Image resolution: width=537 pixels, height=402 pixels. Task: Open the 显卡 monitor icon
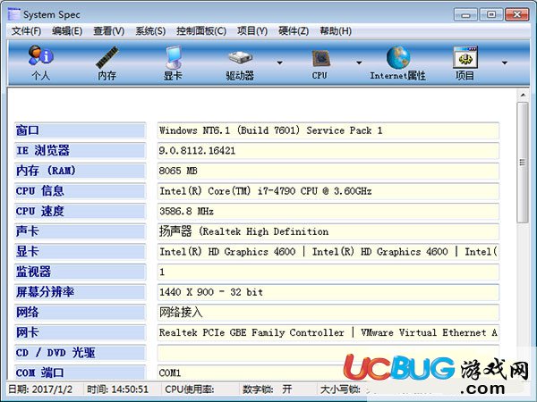(173, 63)
